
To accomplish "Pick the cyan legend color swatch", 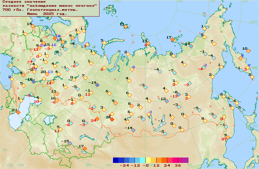I will tap(143, 160).
